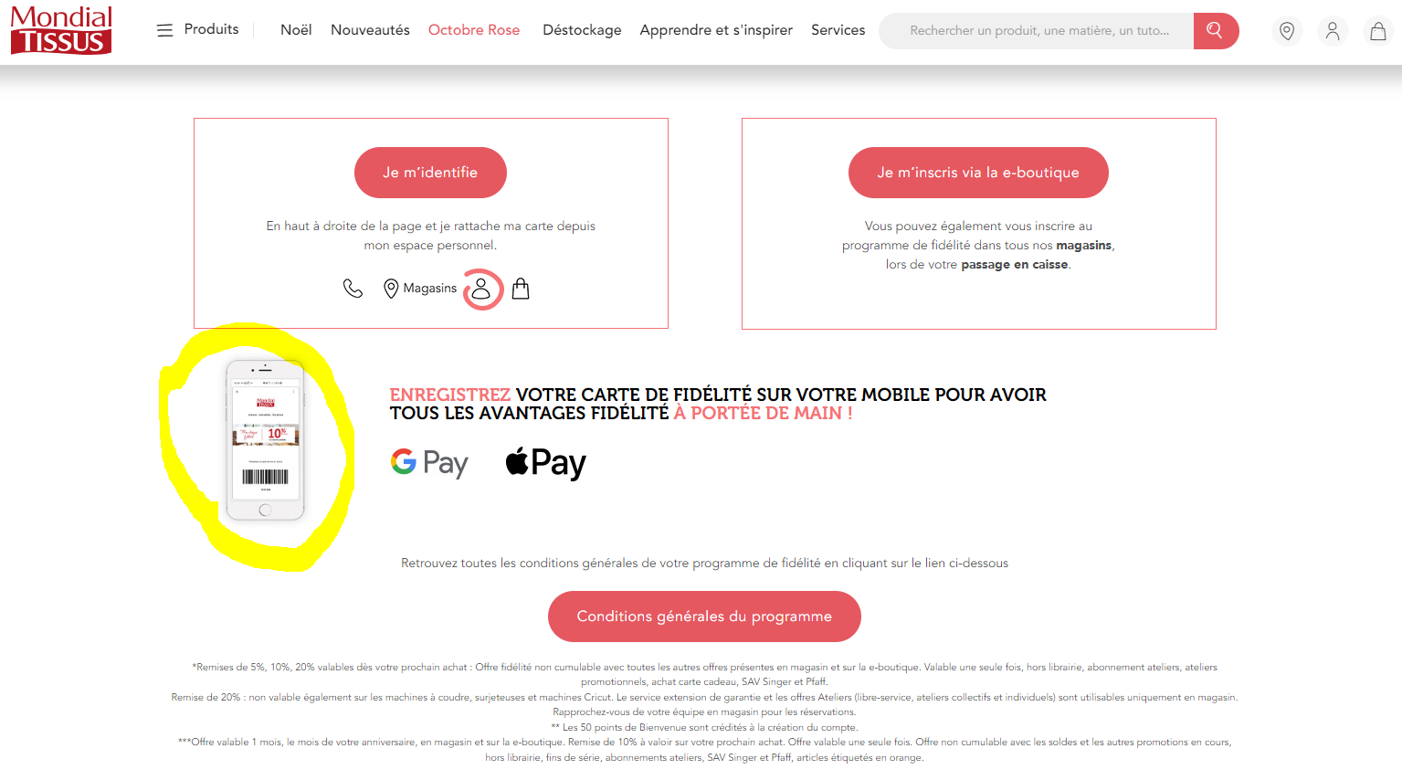Screen dimensions: 1402x780
Task: Select the Noël menu item
Action: pos(296,30)
